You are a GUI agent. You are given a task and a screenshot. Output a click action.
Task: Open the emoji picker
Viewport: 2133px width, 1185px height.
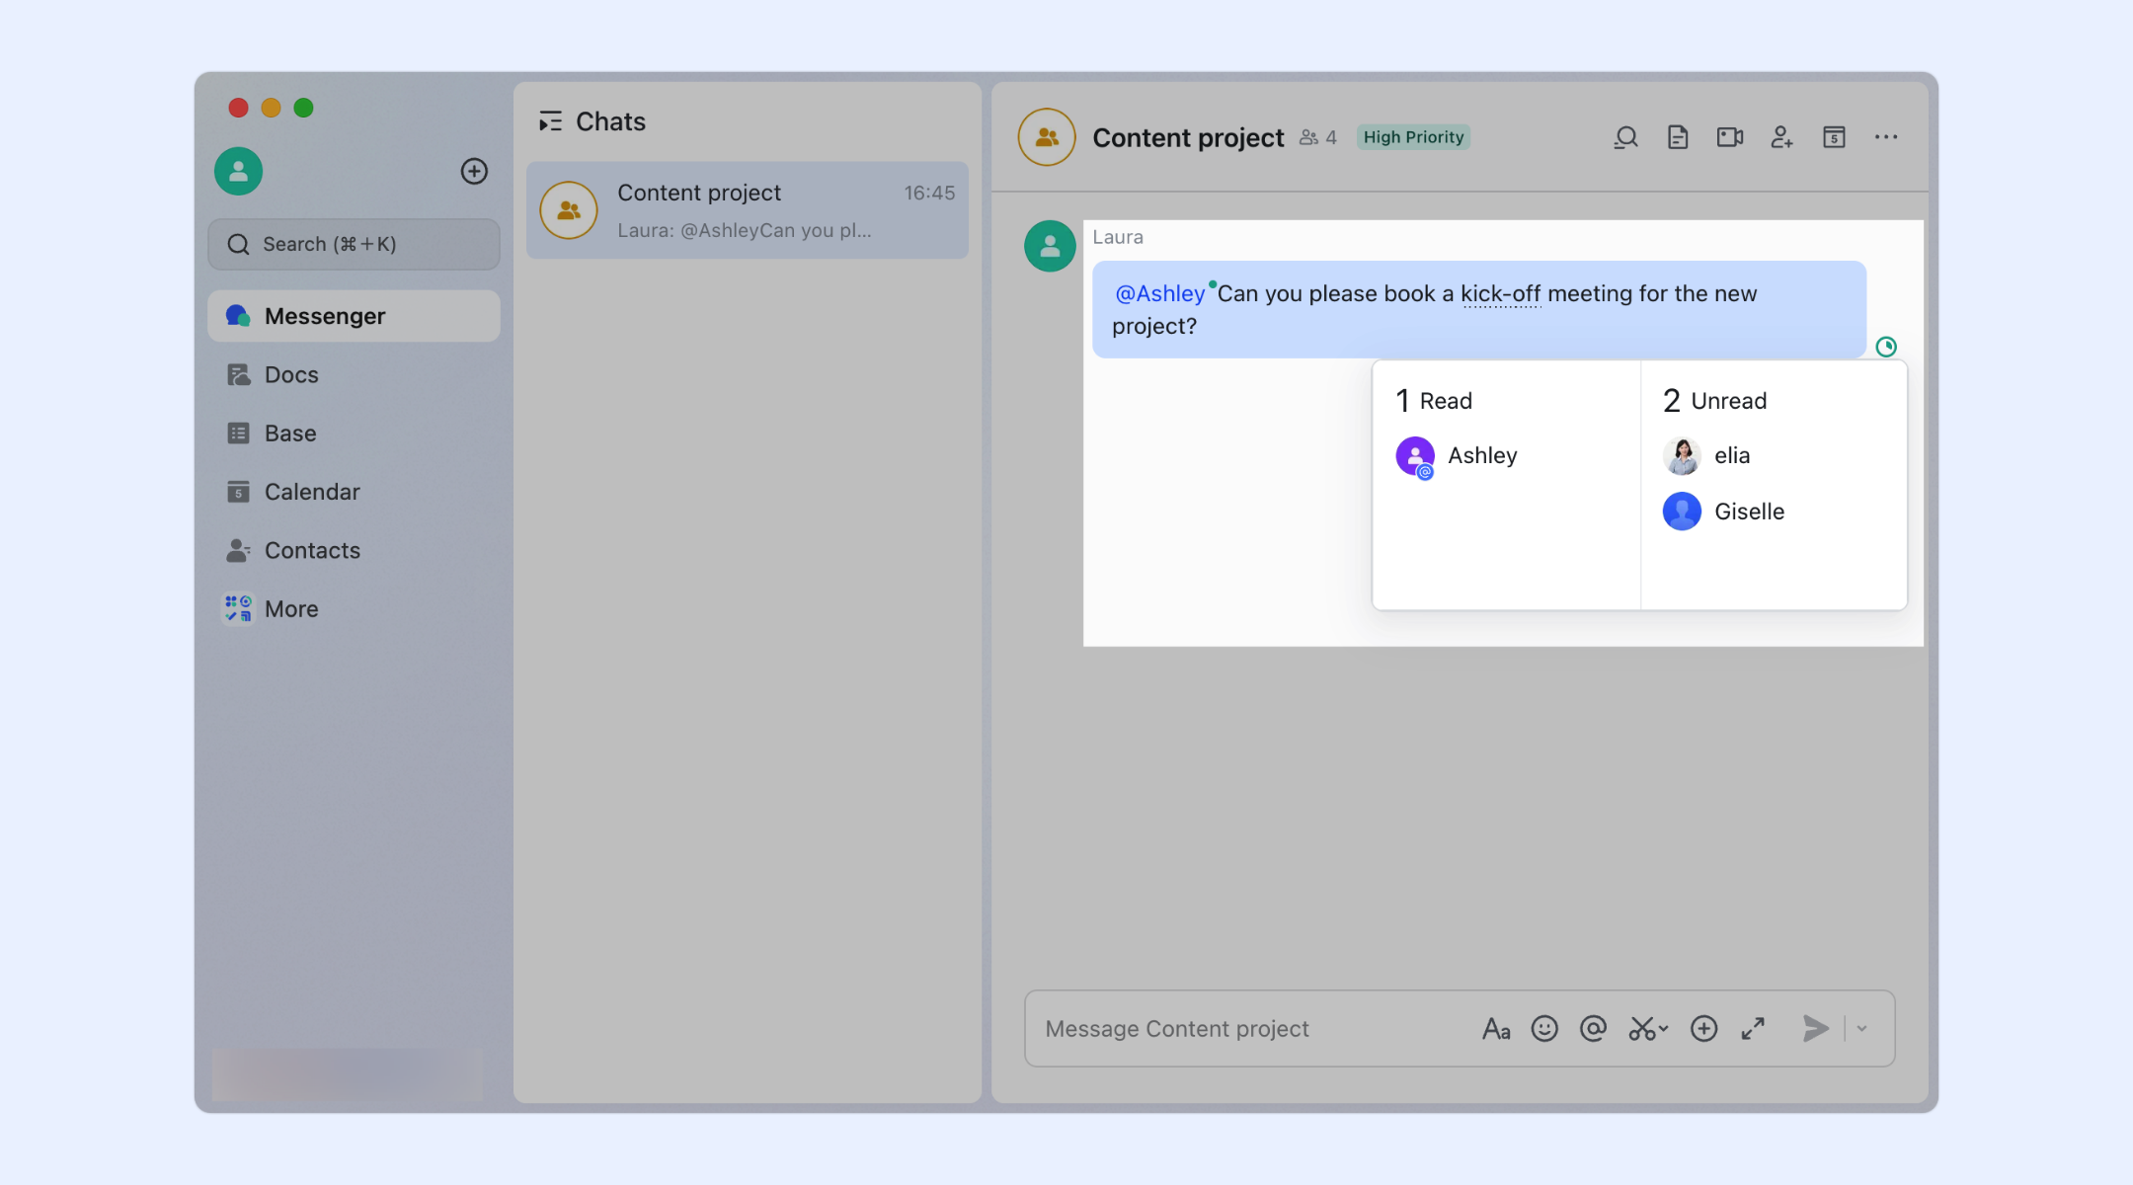[x=1544, y=1029]
